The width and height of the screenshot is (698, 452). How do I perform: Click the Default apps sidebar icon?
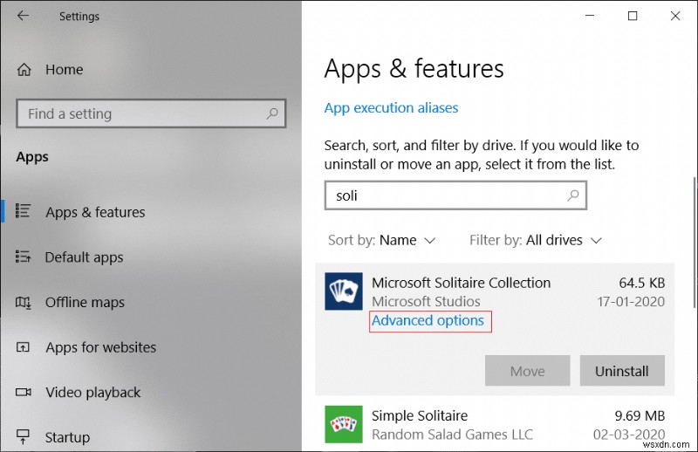(23, 257)
